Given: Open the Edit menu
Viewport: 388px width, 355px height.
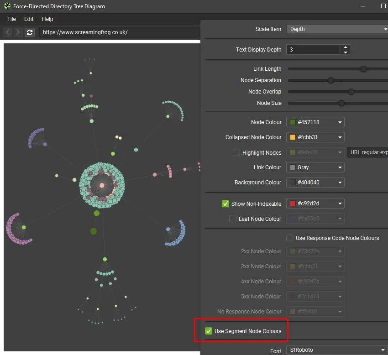Looking at the screenshot, I should click(29, 19).
